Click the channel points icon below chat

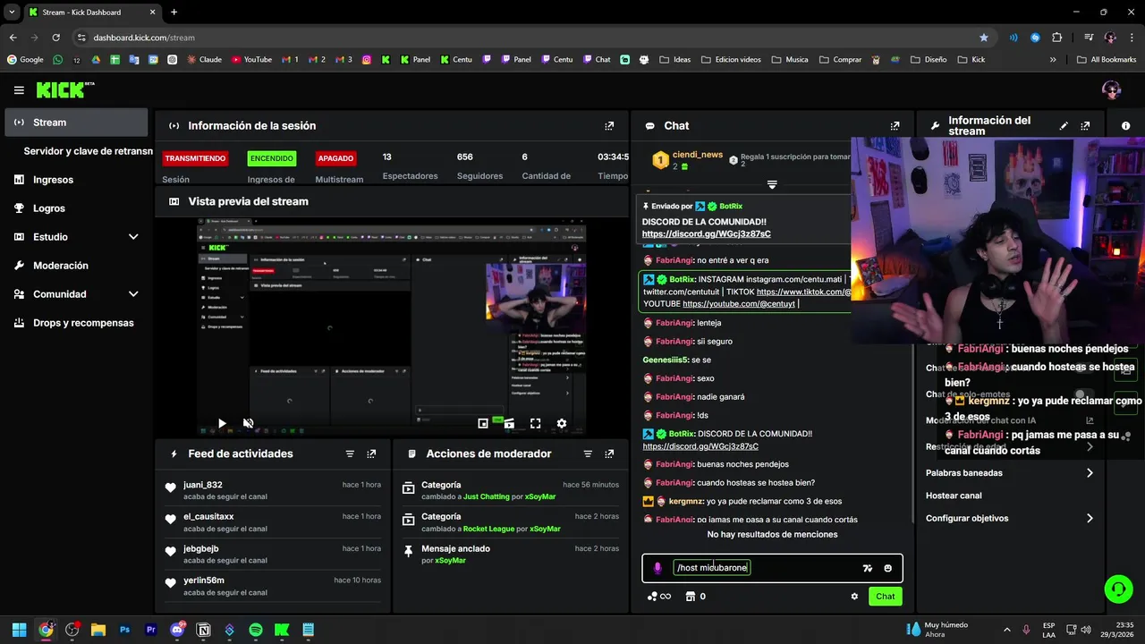tap(659, 597)
